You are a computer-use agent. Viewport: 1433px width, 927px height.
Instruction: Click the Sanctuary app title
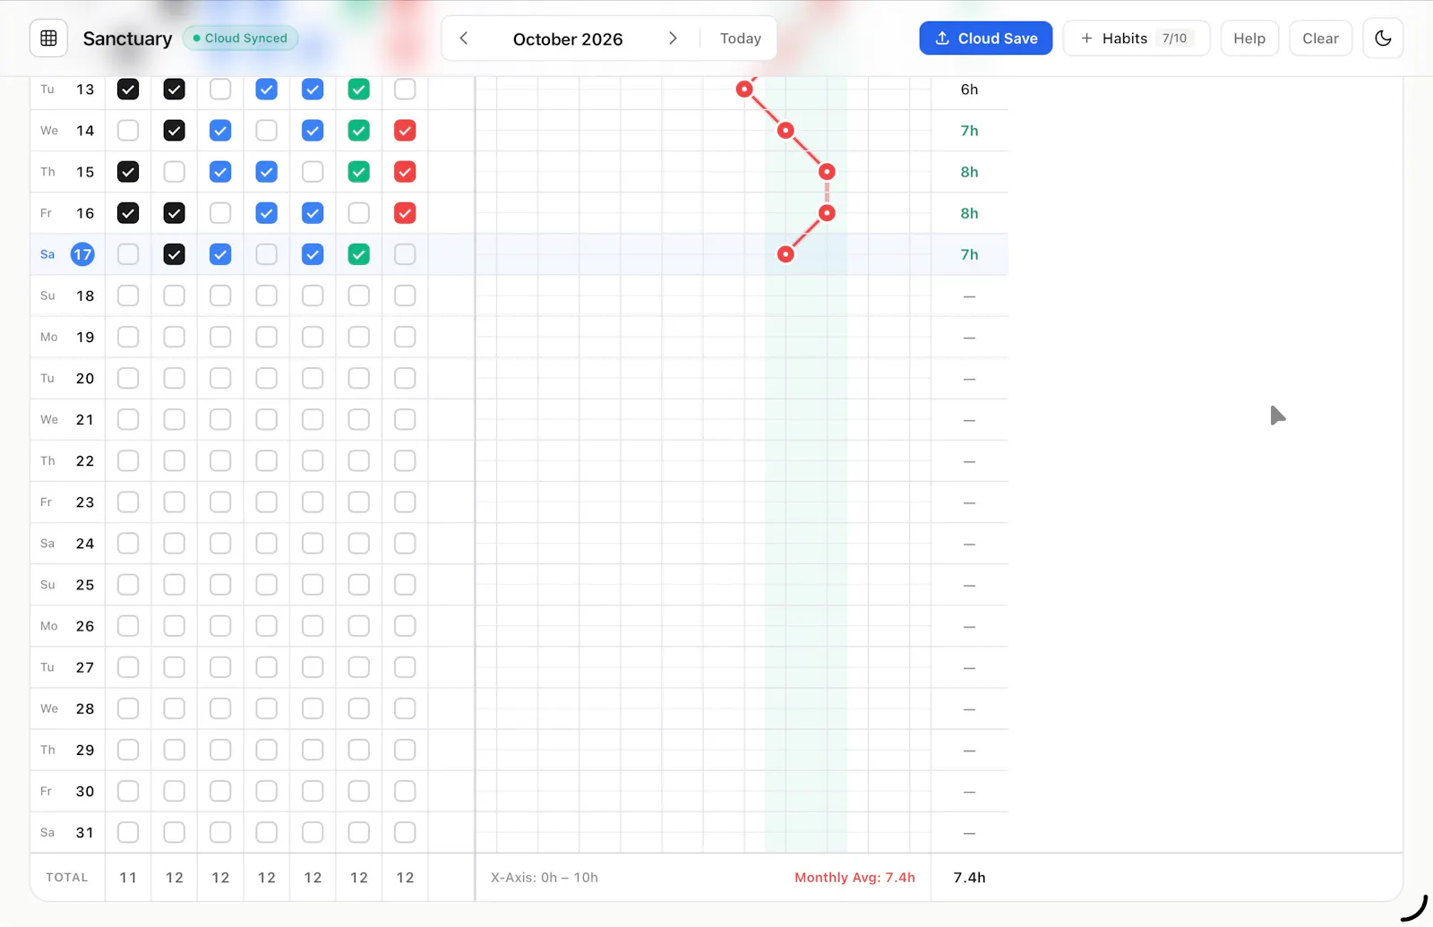[x=127, y=39]
